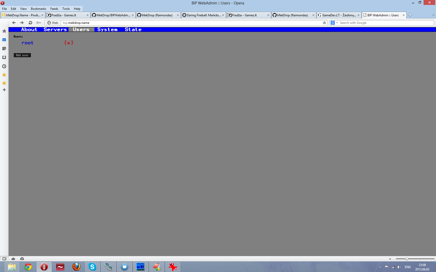This screenshot has height=272, width=436.
Task: Open the View menu
Action: click(x=23, y=9)
